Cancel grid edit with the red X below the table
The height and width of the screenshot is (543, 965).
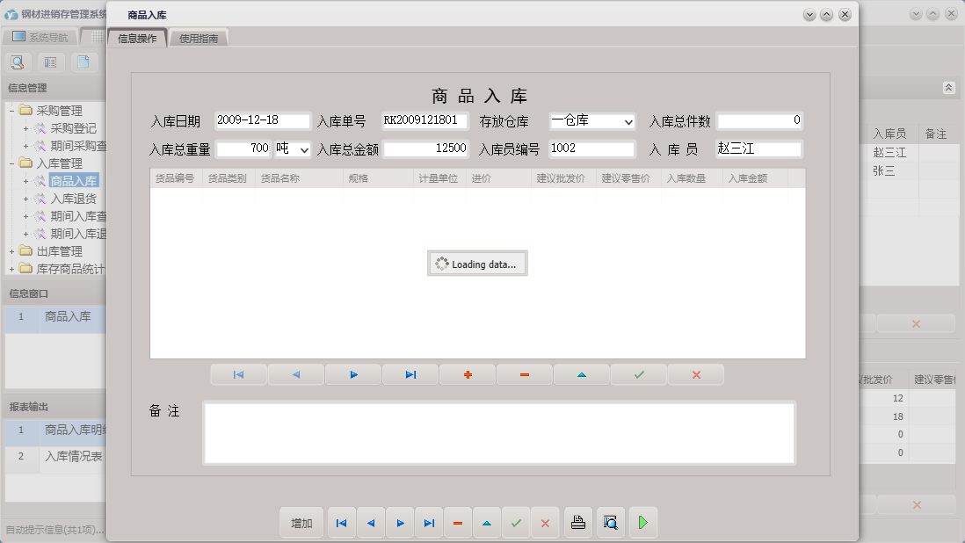[x=696, y=374]
